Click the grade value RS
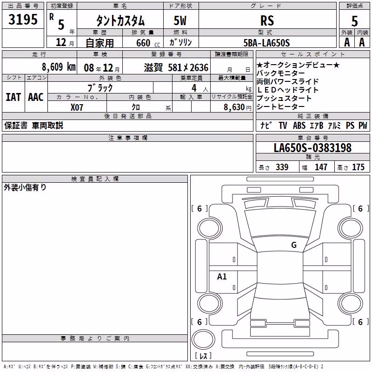 pyautogui.click(x=267, y=20)
